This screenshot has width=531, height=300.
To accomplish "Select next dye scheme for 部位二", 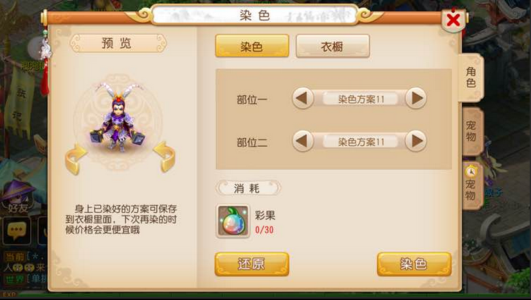I will click(x=416, y=141).
